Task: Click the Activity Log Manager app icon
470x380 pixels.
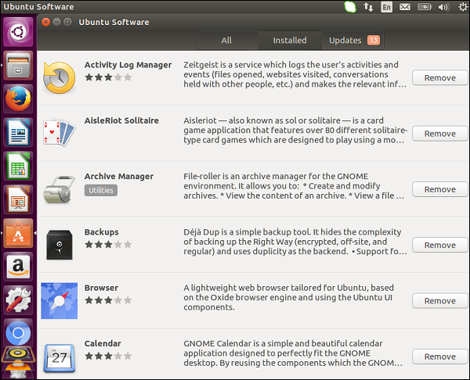Action: (x=59, y=77)
